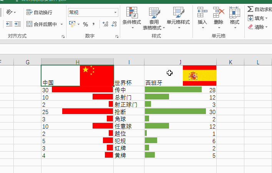Click accounting number format icon
This screenshot has width=272, height=173.
pos(72,24)
